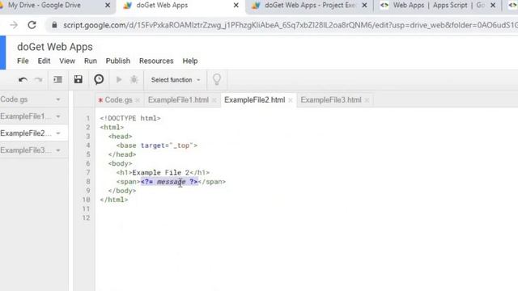
Task: Expand Code.gs file options arrow
Action: (x=58, y=99)
